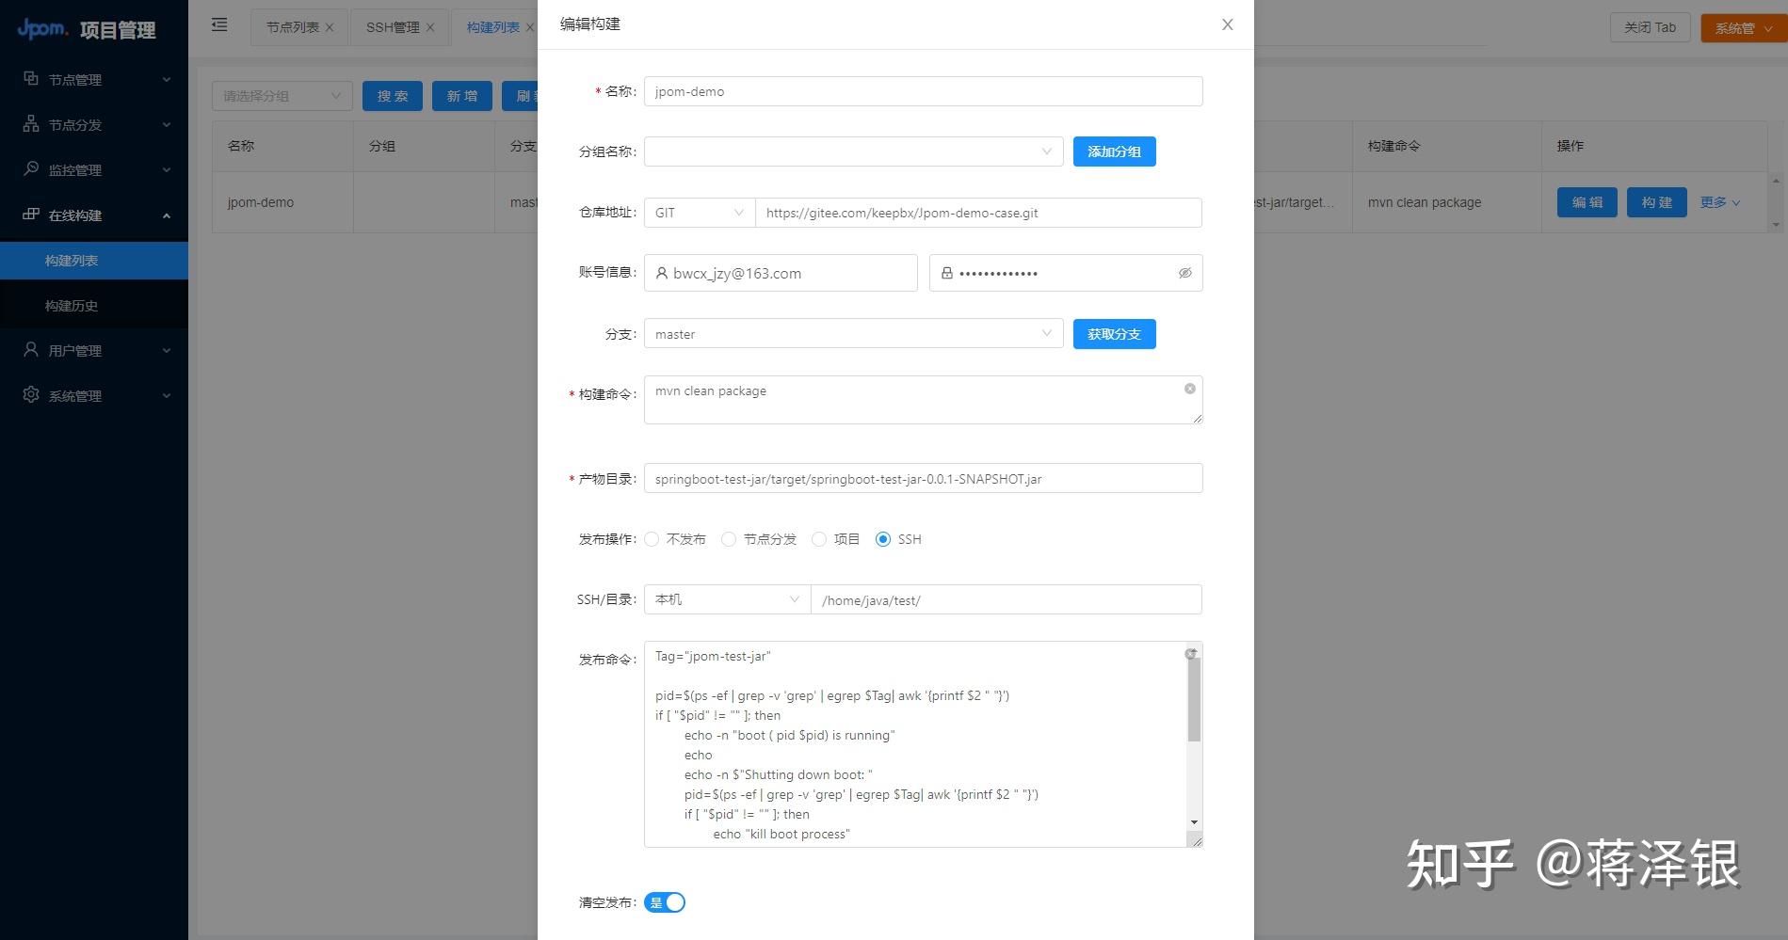Click the 构建 button for jpom-demo

click(x=1657, y=202)
